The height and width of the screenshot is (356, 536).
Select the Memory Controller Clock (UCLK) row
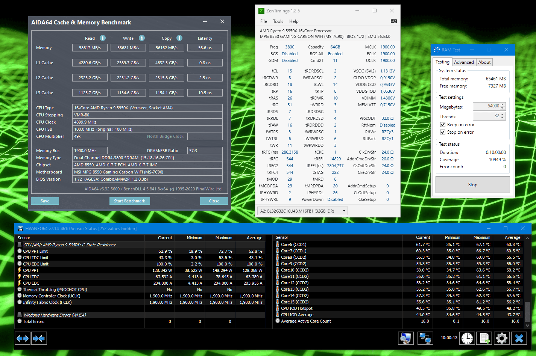(x=140, y=296)
